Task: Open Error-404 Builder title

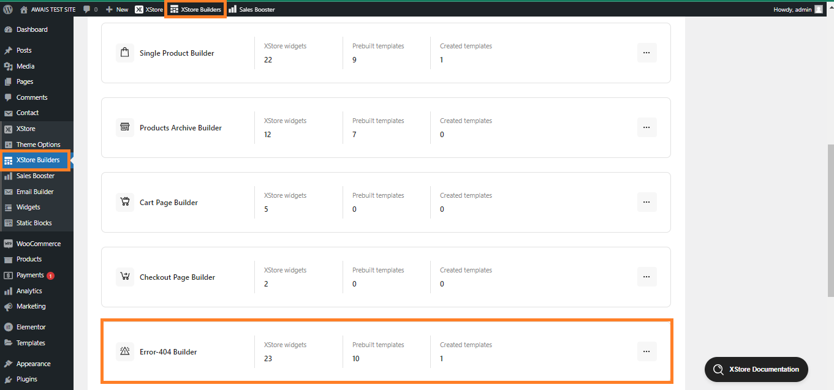Action: click(169, 352)
